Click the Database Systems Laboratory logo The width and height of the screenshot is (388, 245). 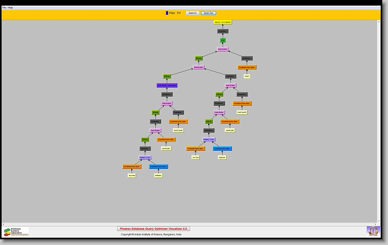pos(16,232)
